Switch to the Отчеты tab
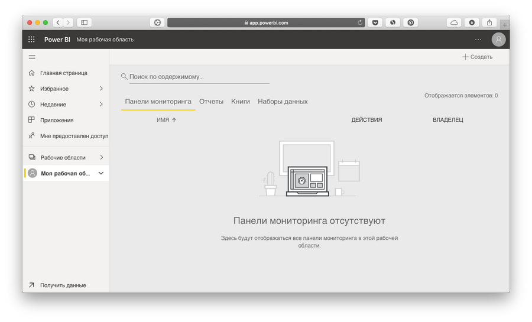The image size is (532, 322). click(211, 102)
